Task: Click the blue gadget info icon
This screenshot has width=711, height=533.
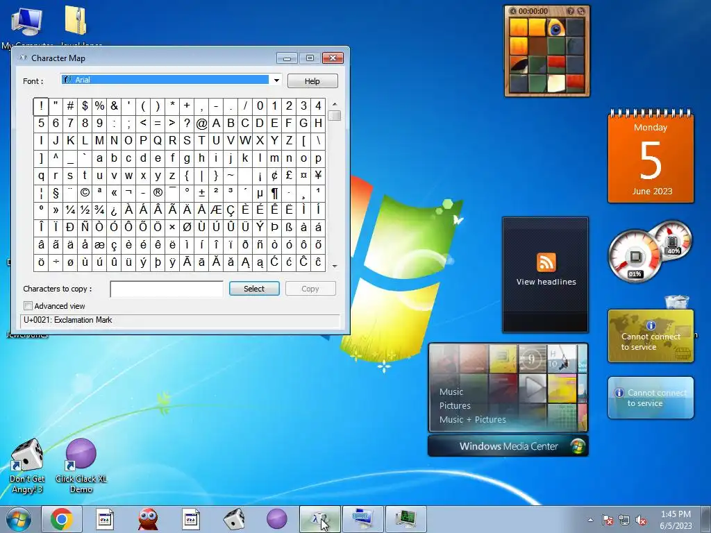Action: click(619, 393)
